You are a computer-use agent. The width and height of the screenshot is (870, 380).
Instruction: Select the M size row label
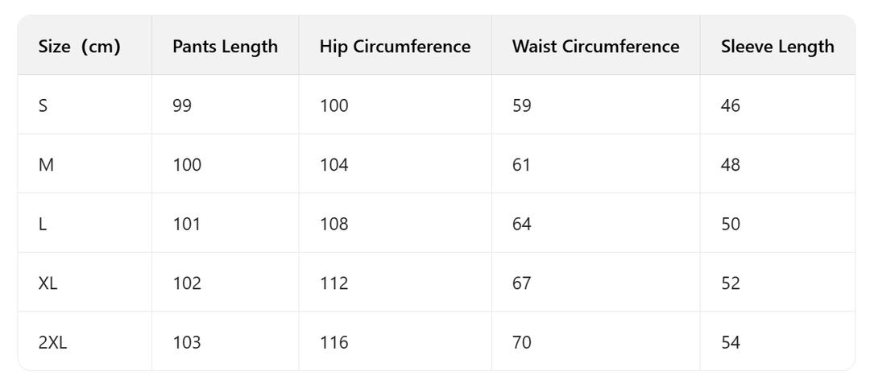[x=46, y=165]
